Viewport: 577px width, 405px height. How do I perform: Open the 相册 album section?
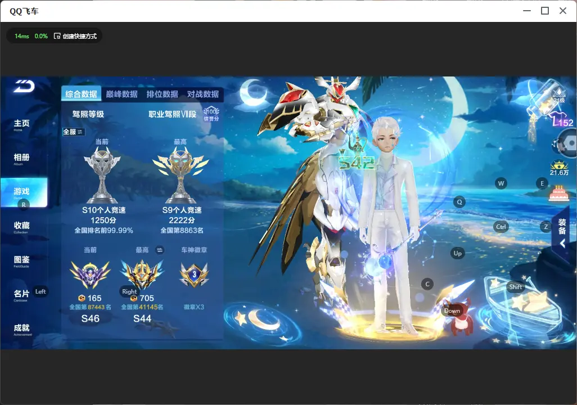click(x=22, y=159)
